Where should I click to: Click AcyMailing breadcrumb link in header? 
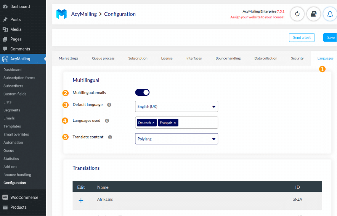[84, 14]
